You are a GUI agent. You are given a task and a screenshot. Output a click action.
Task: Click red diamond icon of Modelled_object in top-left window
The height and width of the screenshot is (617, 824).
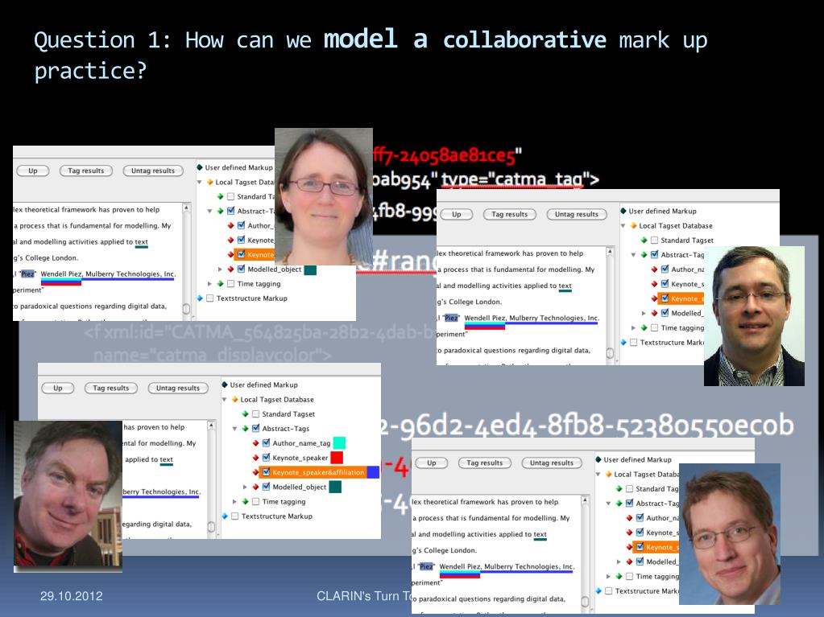pos(230,269)
